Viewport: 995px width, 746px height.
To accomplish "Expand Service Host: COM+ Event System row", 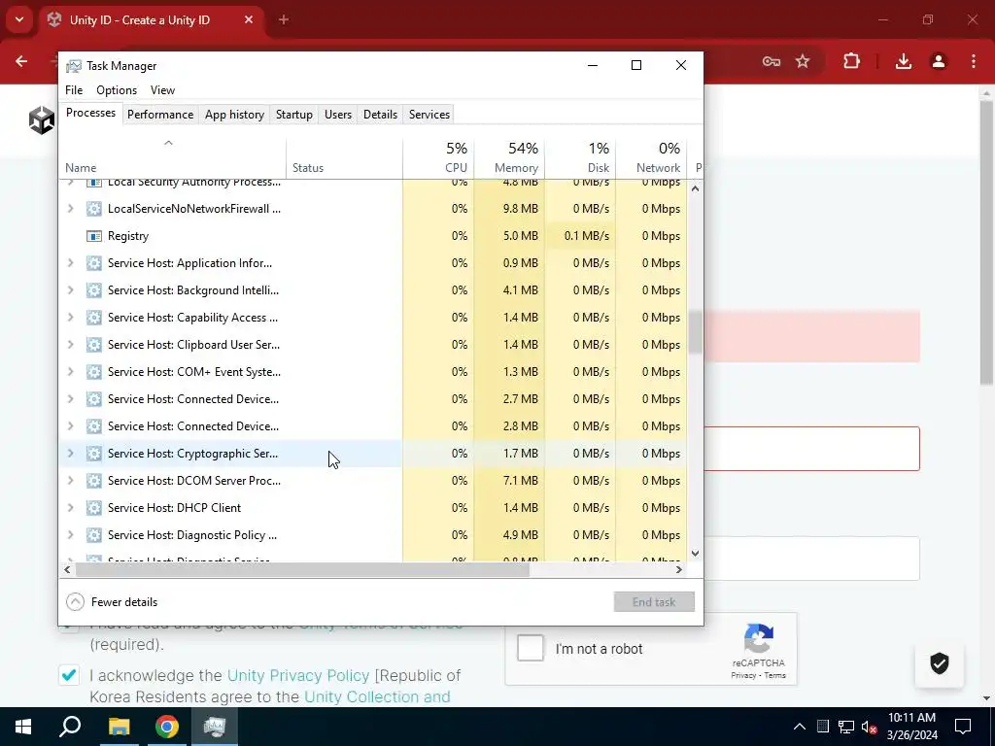I will [70, 372].
